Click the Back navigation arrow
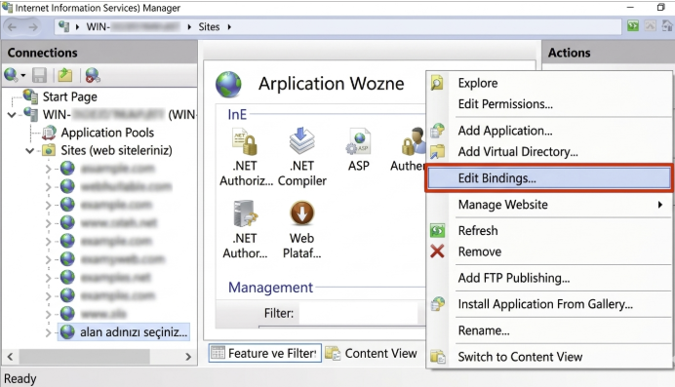675x387 pixels. point(12,27)
